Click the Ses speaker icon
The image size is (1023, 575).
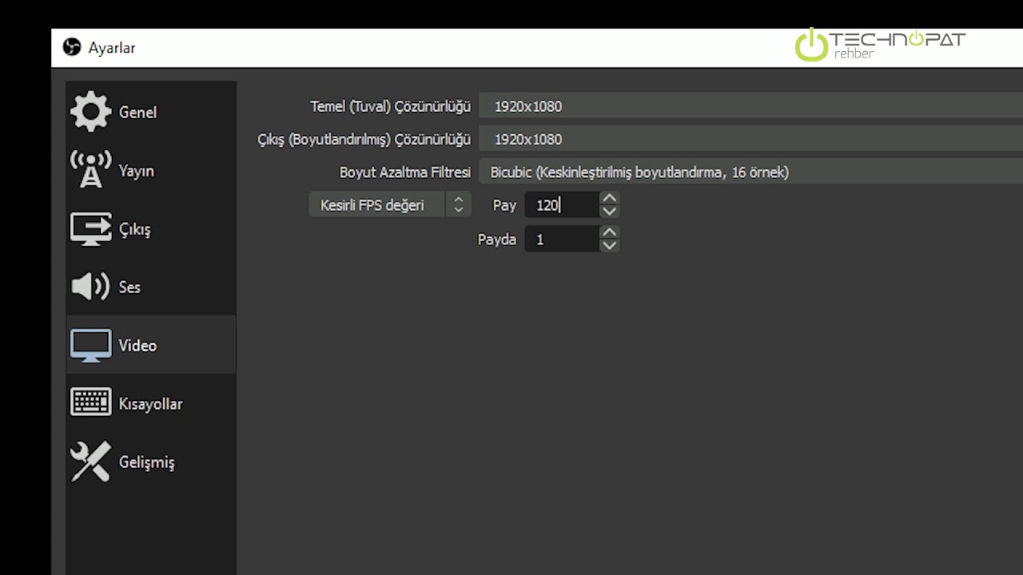pos(91,287)
